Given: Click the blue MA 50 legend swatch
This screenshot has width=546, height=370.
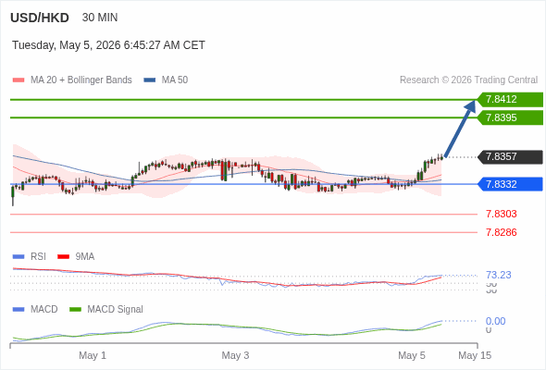Looking at the screenshot, I should (150, 80).
